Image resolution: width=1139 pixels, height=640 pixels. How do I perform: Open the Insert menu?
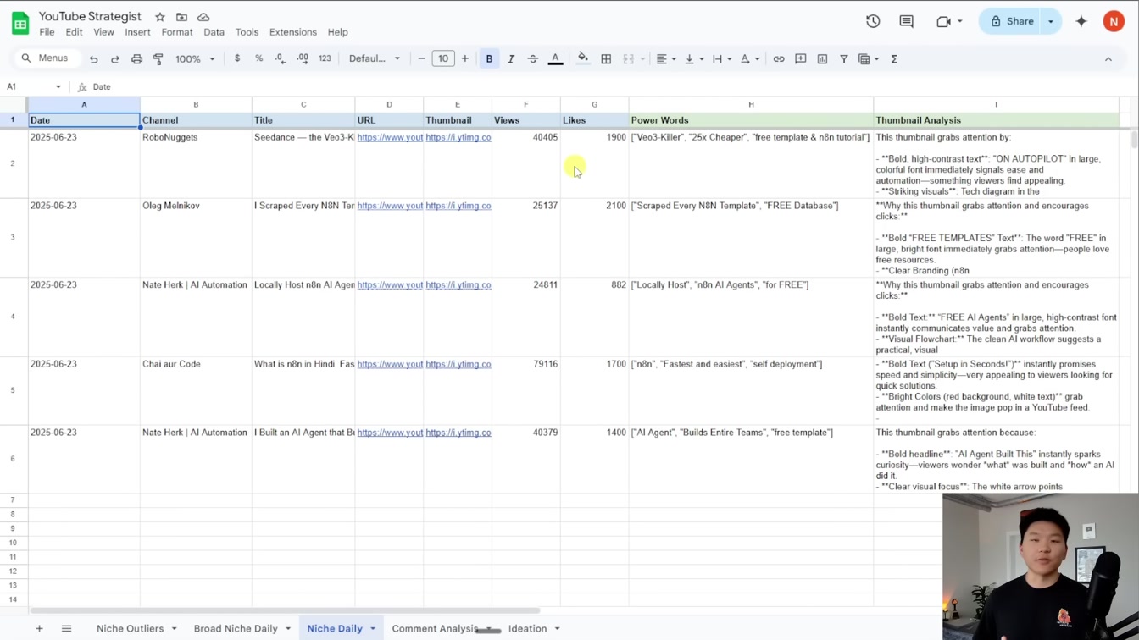click(x=137, y=32)
